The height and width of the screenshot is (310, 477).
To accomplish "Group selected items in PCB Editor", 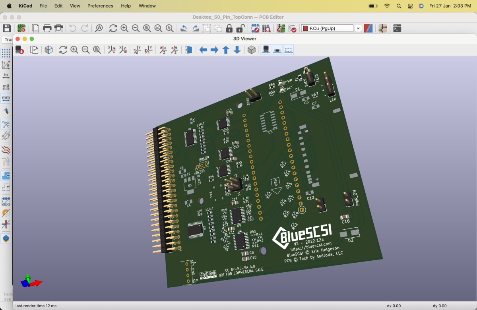I will (207, 28).
